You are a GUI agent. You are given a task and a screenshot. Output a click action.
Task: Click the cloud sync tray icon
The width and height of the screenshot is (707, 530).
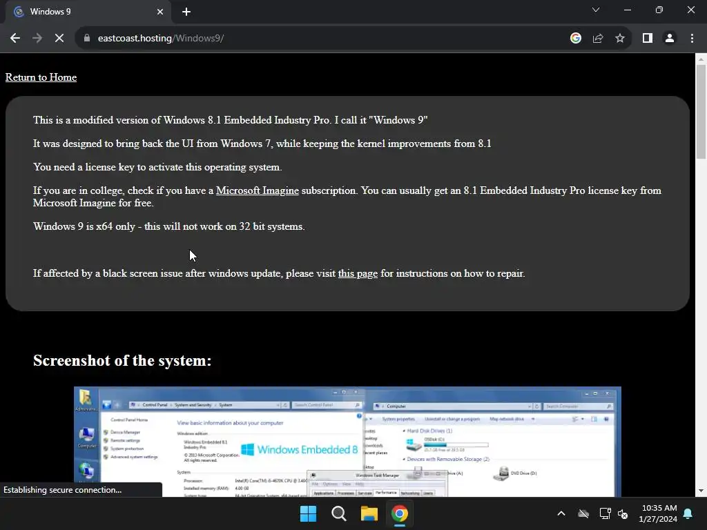pos(583,513)
